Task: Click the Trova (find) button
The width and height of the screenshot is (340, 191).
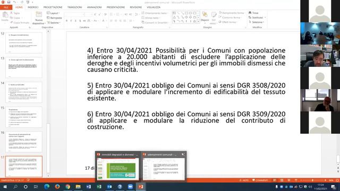Action: (x=253, y=13)
